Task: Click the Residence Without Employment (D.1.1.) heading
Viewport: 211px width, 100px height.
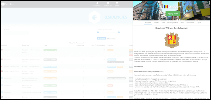Action: (149, 71)
